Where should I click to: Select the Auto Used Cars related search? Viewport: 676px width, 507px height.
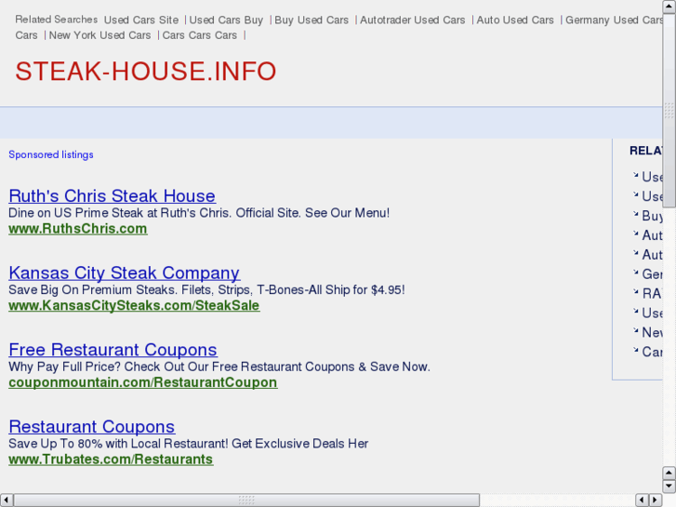pos(515,20)
